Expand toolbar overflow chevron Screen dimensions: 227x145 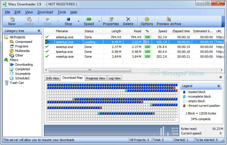click(223, 25)
